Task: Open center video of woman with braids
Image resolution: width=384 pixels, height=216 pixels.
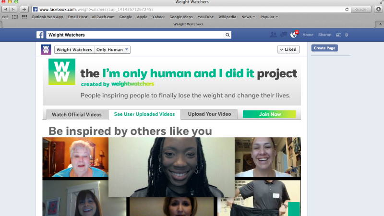Action: click(x=171, y=167)
